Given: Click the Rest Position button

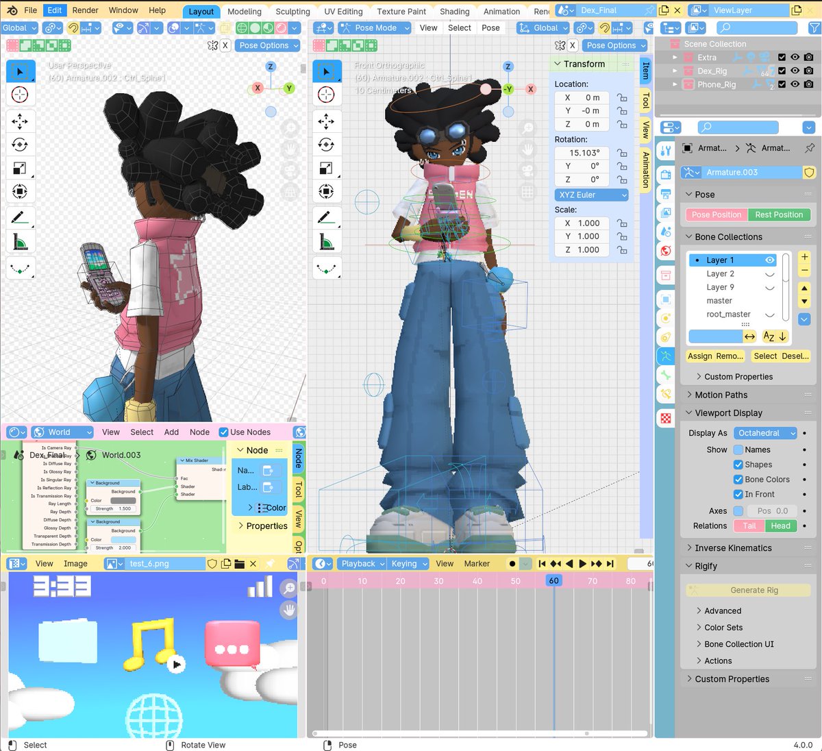Looking at the screenshot, I should (779, 215).
